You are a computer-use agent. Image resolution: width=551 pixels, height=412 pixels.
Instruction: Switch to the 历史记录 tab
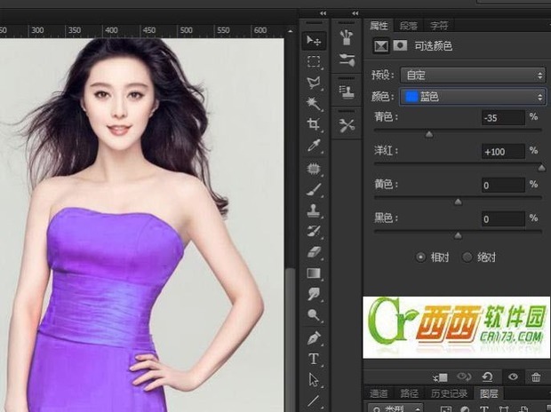(x=450, y=393)
